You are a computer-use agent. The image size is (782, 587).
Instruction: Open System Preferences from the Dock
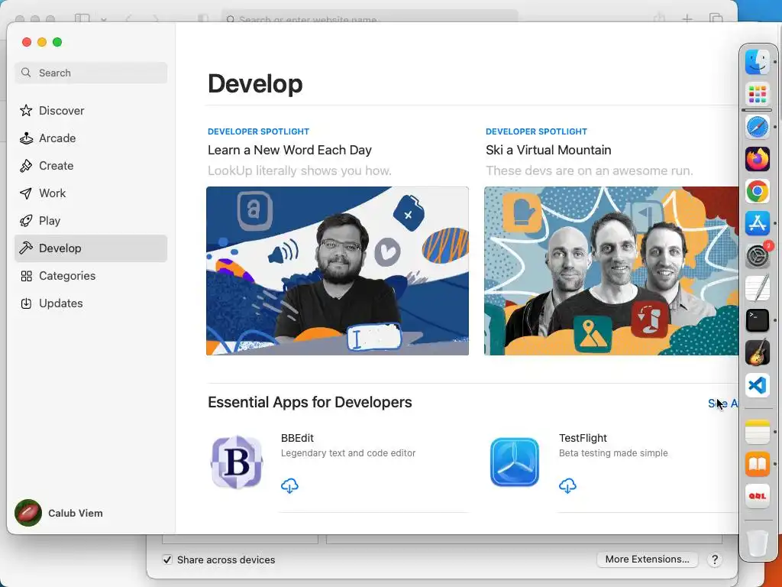(757, 255)
